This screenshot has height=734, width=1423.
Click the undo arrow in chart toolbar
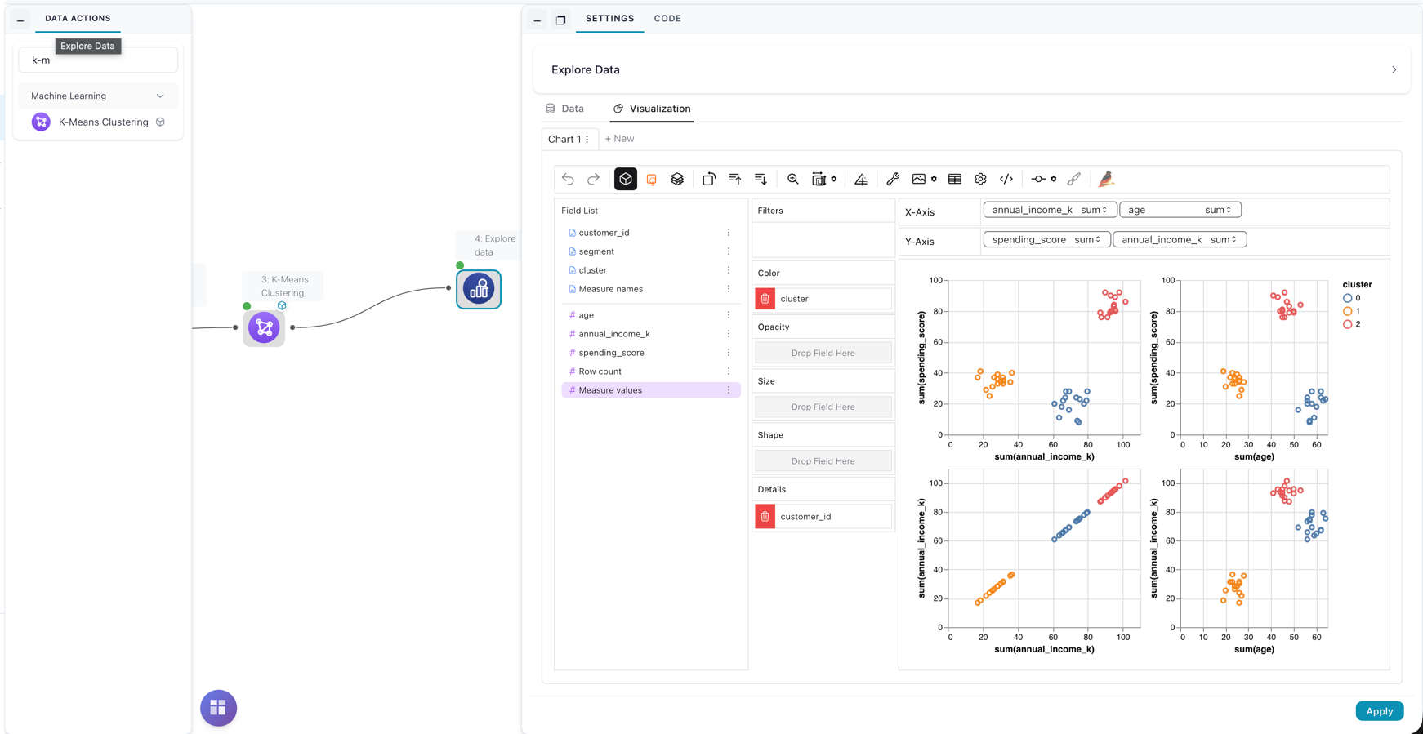tap(568, 179)
